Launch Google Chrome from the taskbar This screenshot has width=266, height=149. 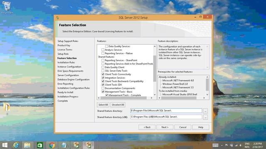pyautogui.click(x=52, y=145)
